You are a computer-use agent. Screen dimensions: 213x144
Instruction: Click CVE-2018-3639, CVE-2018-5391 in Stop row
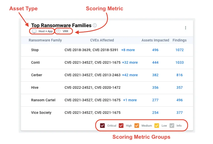91,50
